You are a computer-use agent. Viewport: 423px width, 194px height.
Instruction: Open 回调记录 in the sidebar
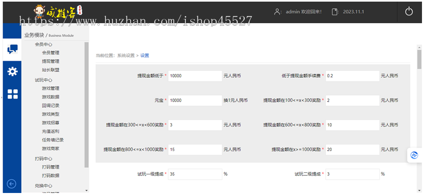tap(51, 106)
